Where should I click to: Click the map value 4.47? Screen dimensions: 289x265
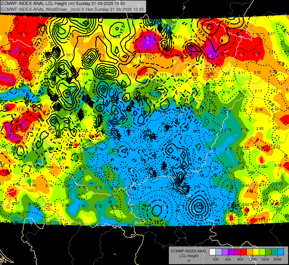[x=164, y=188]
